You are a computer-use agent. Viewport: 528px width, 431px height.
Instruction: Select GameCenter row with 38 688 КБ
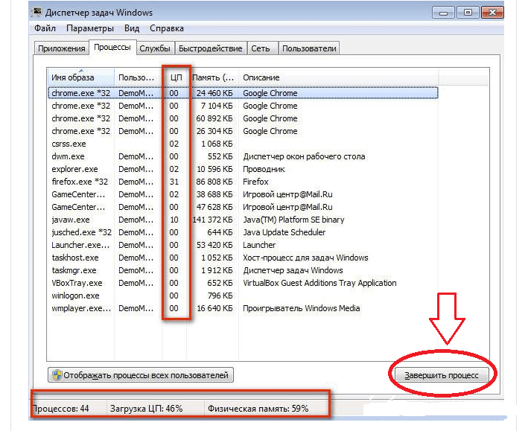click(243, 194)
